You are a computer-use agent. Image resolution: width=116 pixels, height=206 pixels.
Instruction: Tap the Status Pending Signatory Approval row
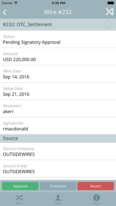pos(58,39)
